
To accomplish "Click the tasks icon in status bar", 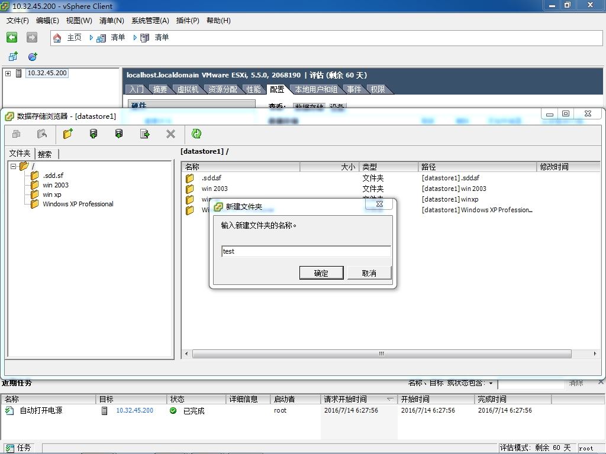I will (x=10, y=448).
